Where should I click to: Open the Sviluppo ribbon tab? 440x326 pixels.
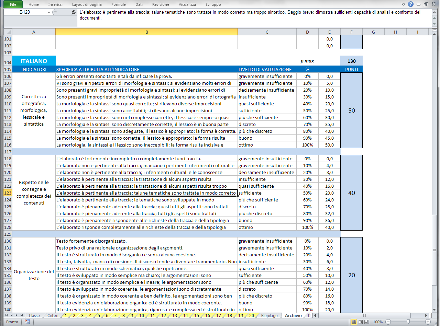(x=213, y=4)
